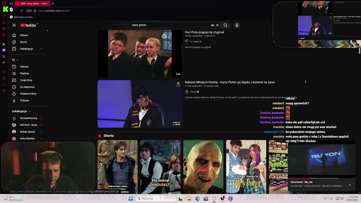Open 24 h w świecie Harry Potter short

click(246, 167)
